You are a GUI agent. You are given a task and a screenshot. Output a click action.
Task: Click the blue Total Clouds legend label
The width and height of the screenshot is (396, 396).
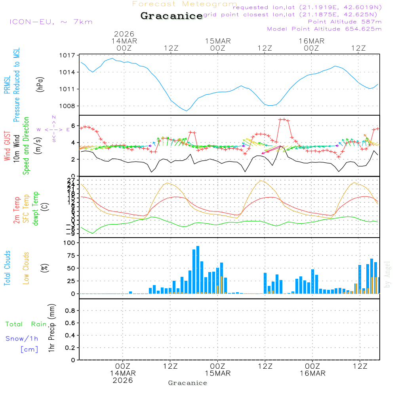coord(8,268)
